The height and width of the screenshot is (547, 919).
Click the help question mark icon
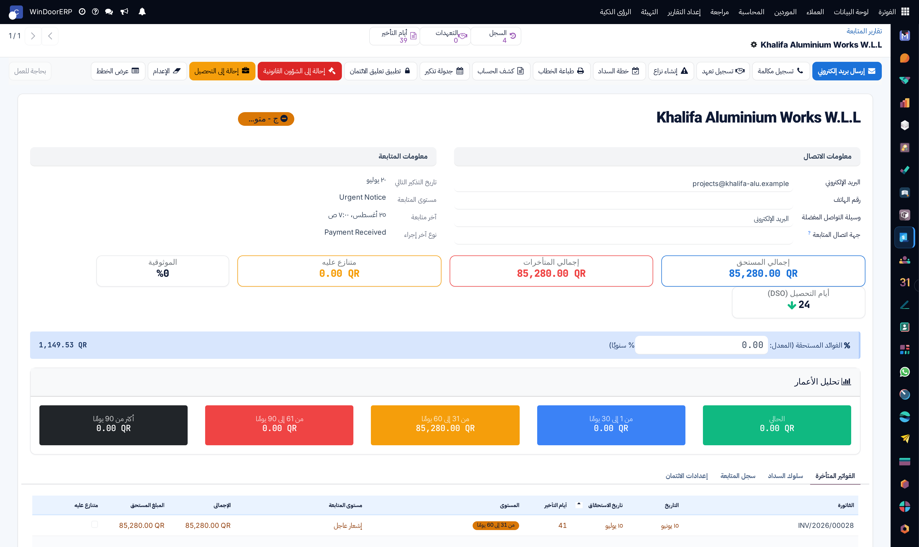(x=95, y=12)
